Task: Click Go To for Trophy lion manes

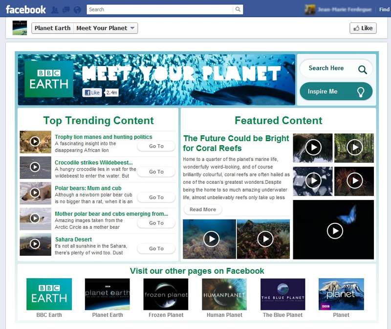Action: click(156, 146)
